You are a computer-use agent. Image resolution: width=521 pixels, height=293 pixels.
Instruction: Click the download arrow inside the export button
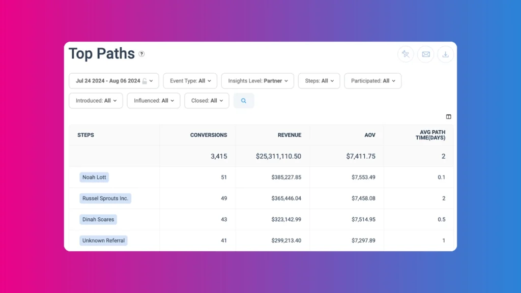click(446, 54)
